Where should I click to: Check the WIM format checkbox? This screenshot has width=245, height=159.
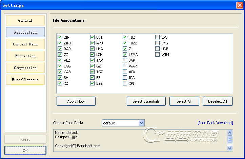(158, 55)
